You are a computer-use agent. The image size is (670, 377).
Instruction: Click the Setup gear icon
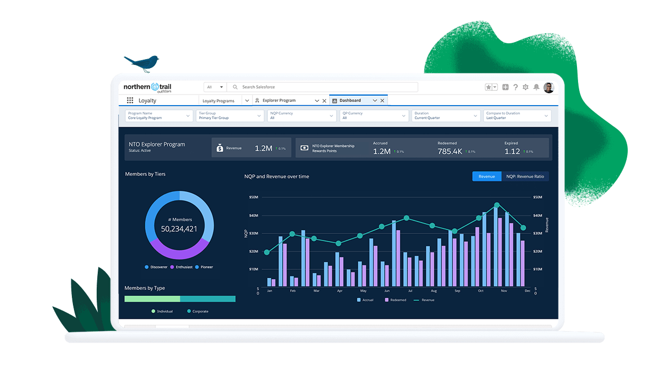click(x=526, y=87)
